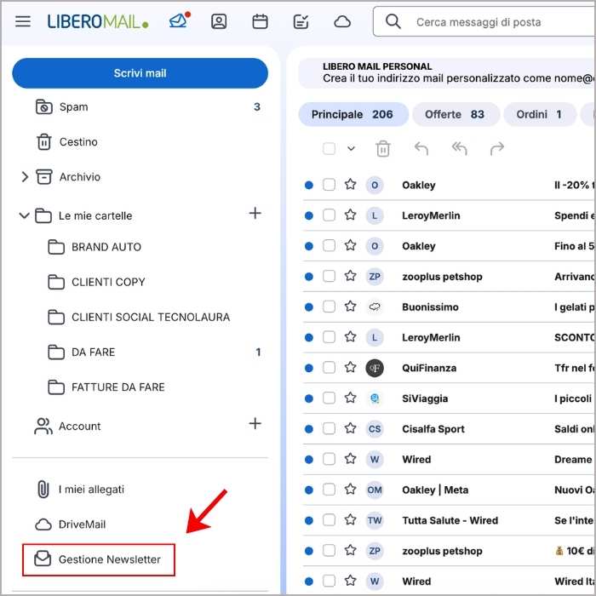Open the calendar icon in top bar
The image size is (596, 596).
(x=260, y=21)
